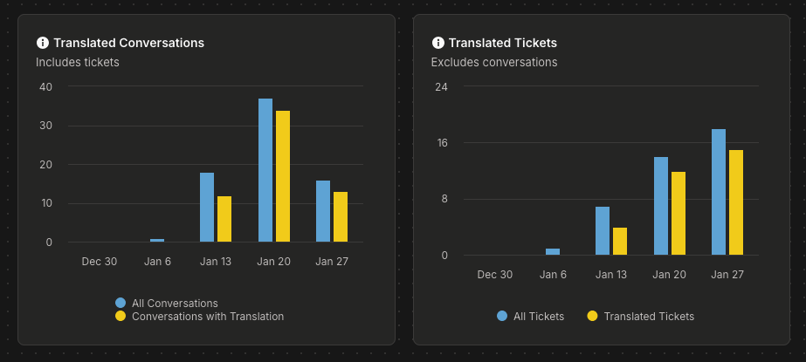
Task: Click the info icon beside Translated Tickets
Action: [x=438, y=43]
